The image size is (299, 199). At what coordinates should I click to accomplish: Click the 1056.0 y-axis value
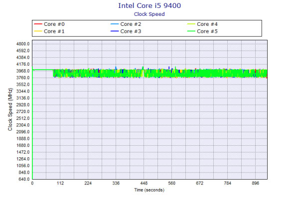23,166
